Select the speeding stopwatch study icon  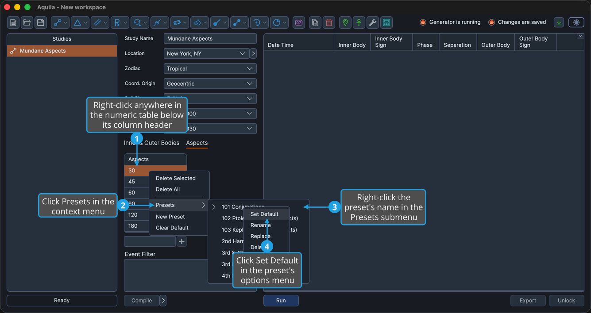coord(200,23)
